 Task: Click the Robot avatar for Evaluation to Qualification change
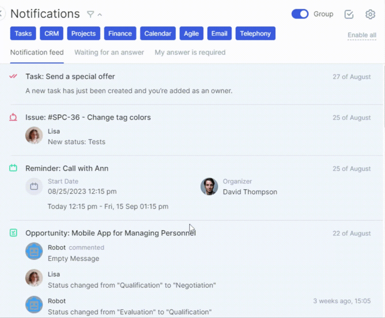[34, 304]
